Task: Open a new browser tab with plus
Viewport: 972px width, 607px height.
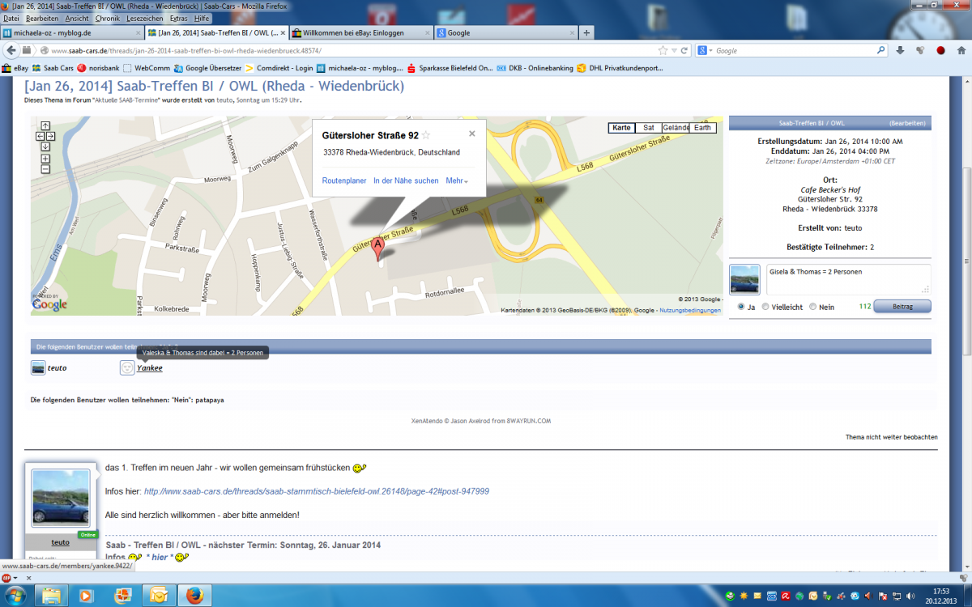Action: [586, 33]
